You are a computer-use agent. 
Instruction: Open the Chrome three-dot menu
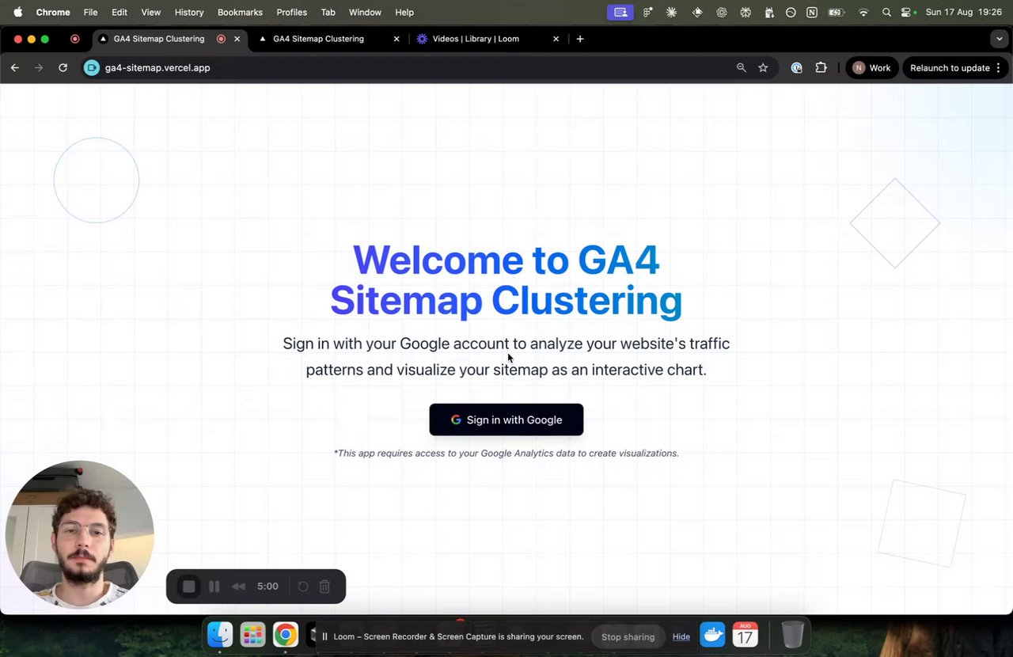(x=999, y=68)
